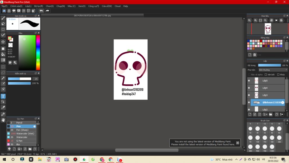Create a new layer with the page icon

click(250, 114)
